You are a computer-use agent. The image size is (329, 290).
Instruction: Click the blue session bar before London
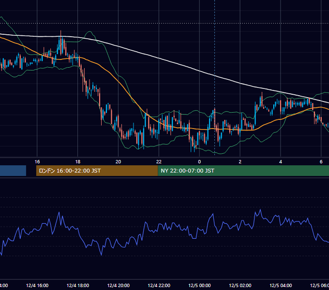[x=13, y=171]
